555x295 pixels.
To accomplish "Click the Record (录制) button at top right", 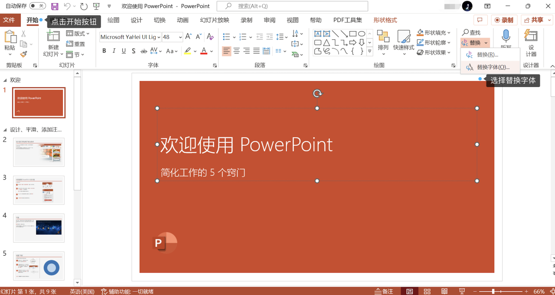I will click(x=504, y=20).
